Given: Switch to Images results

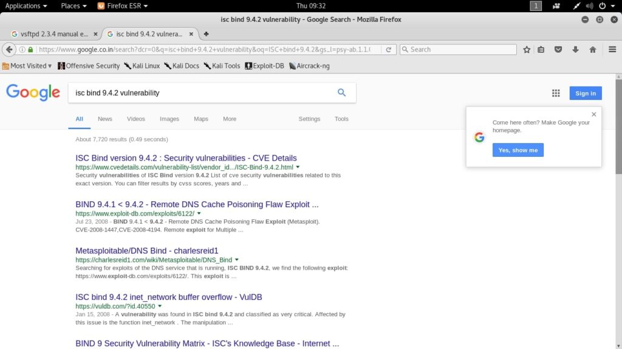Looking at the screenshot, I should coord(169,119).
